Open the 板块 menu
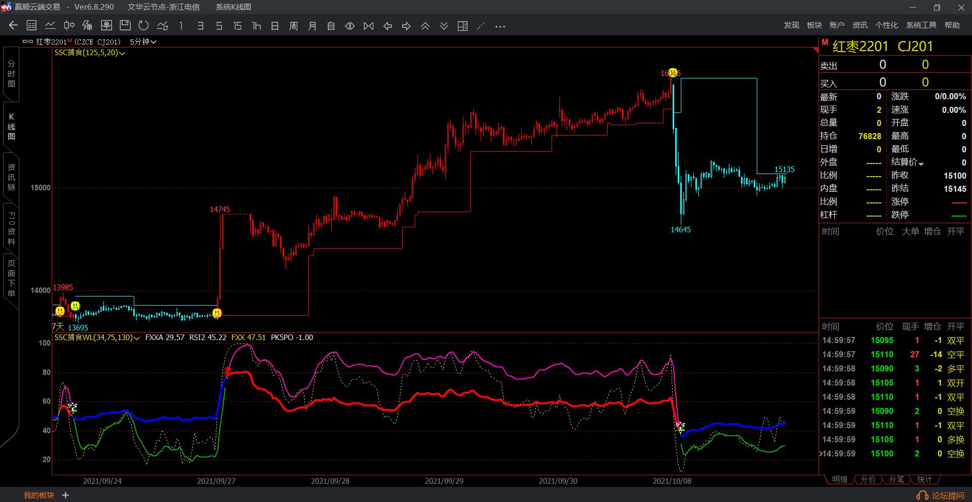 tap(814, 25)
